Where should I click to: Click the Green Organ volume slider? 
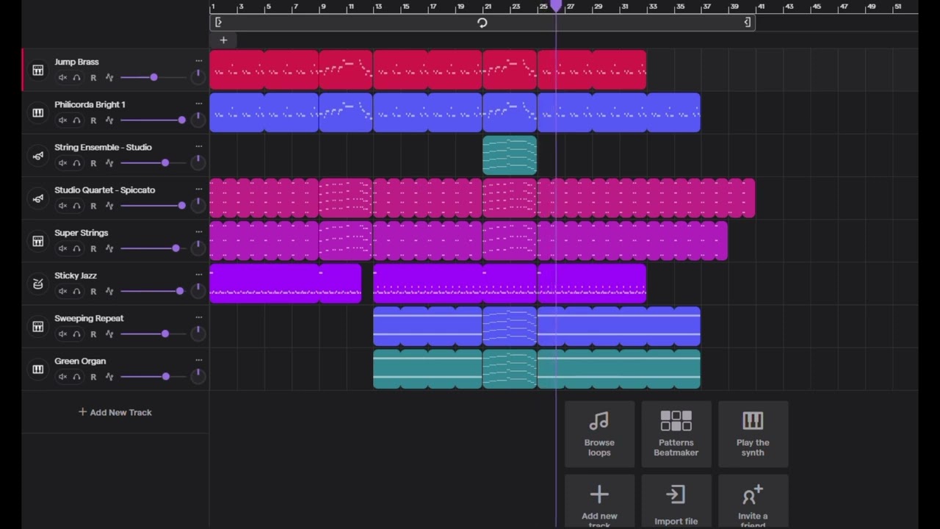click(153, 377)
